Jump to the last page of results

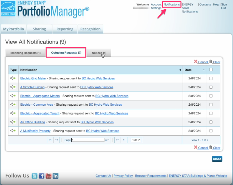coord(124,140)
